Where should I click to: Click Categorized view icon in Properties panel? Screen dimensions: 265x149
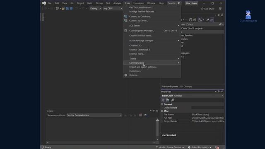click(163, 100)
